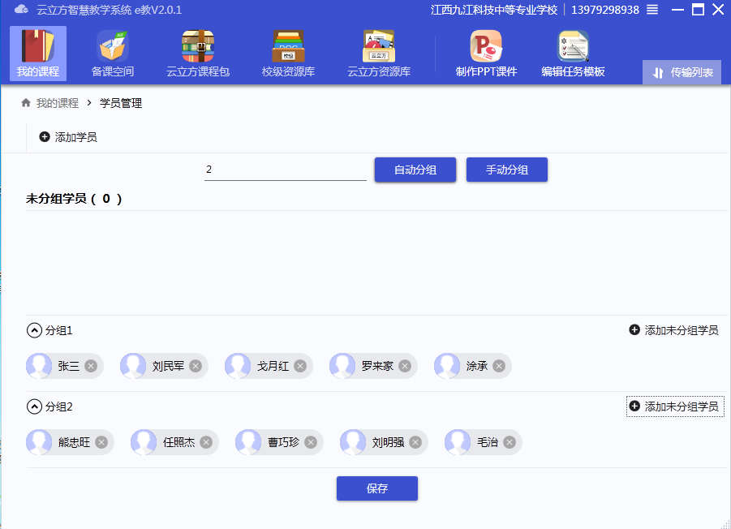Save groups with 保存 button
The image size is (731, 529).
[x=376, y=488]
